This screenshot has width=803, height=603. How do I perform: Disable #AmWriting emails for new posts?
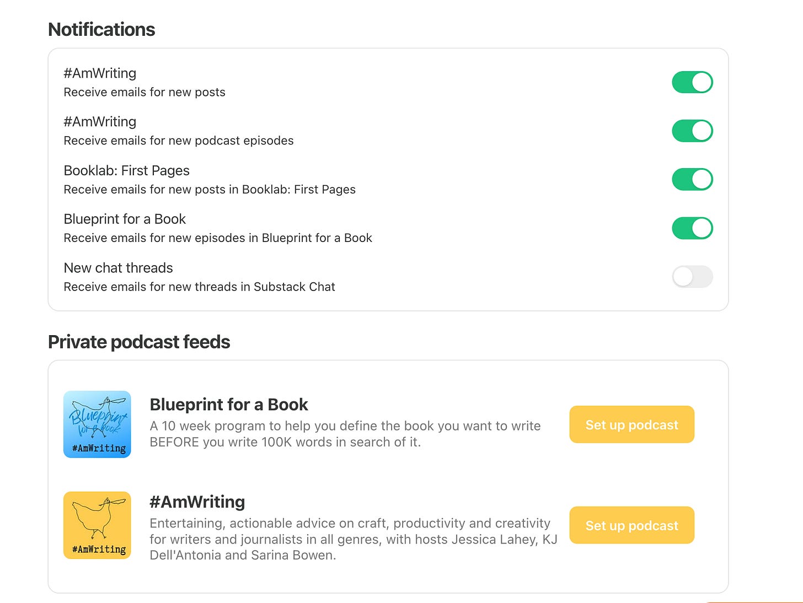pyautogui.click(x=692, y=82)
